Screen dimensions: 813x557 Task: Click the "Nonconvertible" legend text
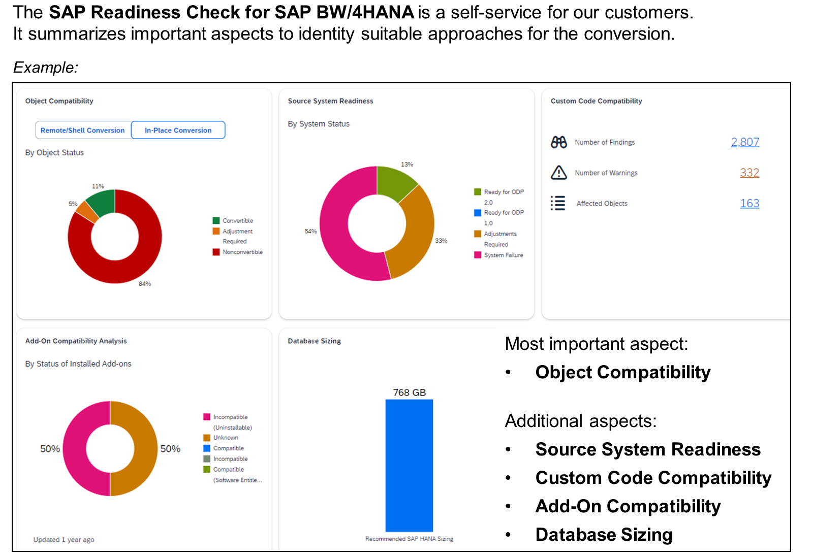pyautogui.click(x=242, y=252)
